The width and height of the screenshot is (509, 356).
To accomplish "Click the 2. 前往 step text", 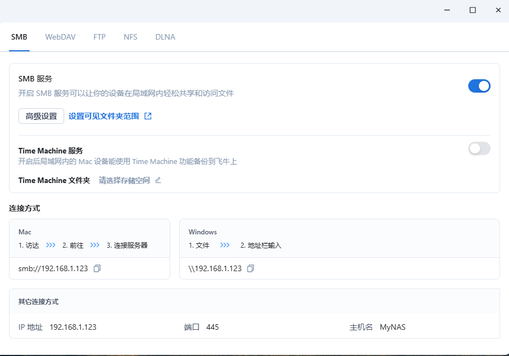I will click(73, 246).
